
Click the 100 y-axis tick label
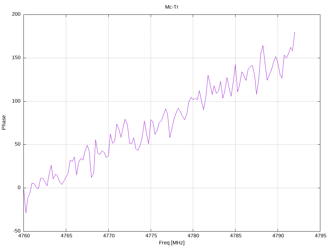pos(16,101)
